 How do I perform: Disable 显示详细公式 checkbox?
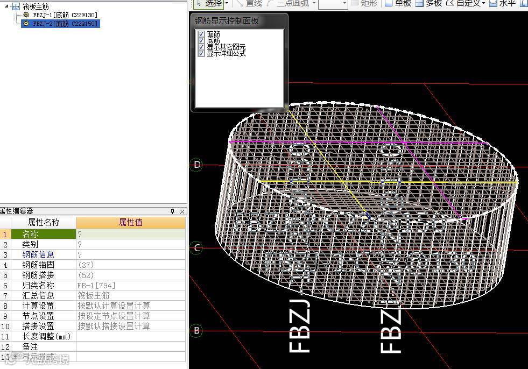pyautogui.click(x=201, y=54)
